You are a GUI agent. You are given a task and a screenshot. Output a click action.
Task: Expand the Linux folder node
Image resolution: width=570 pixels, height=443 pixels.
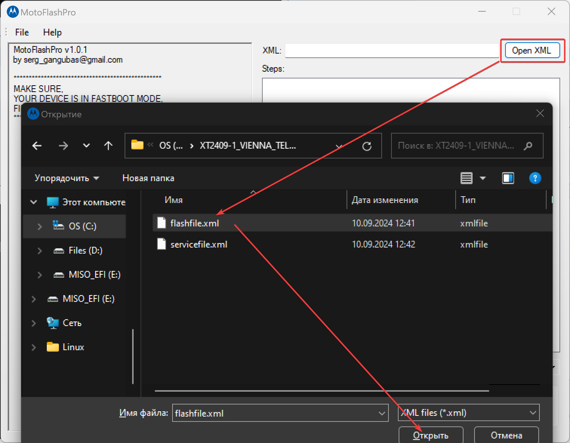34,347
